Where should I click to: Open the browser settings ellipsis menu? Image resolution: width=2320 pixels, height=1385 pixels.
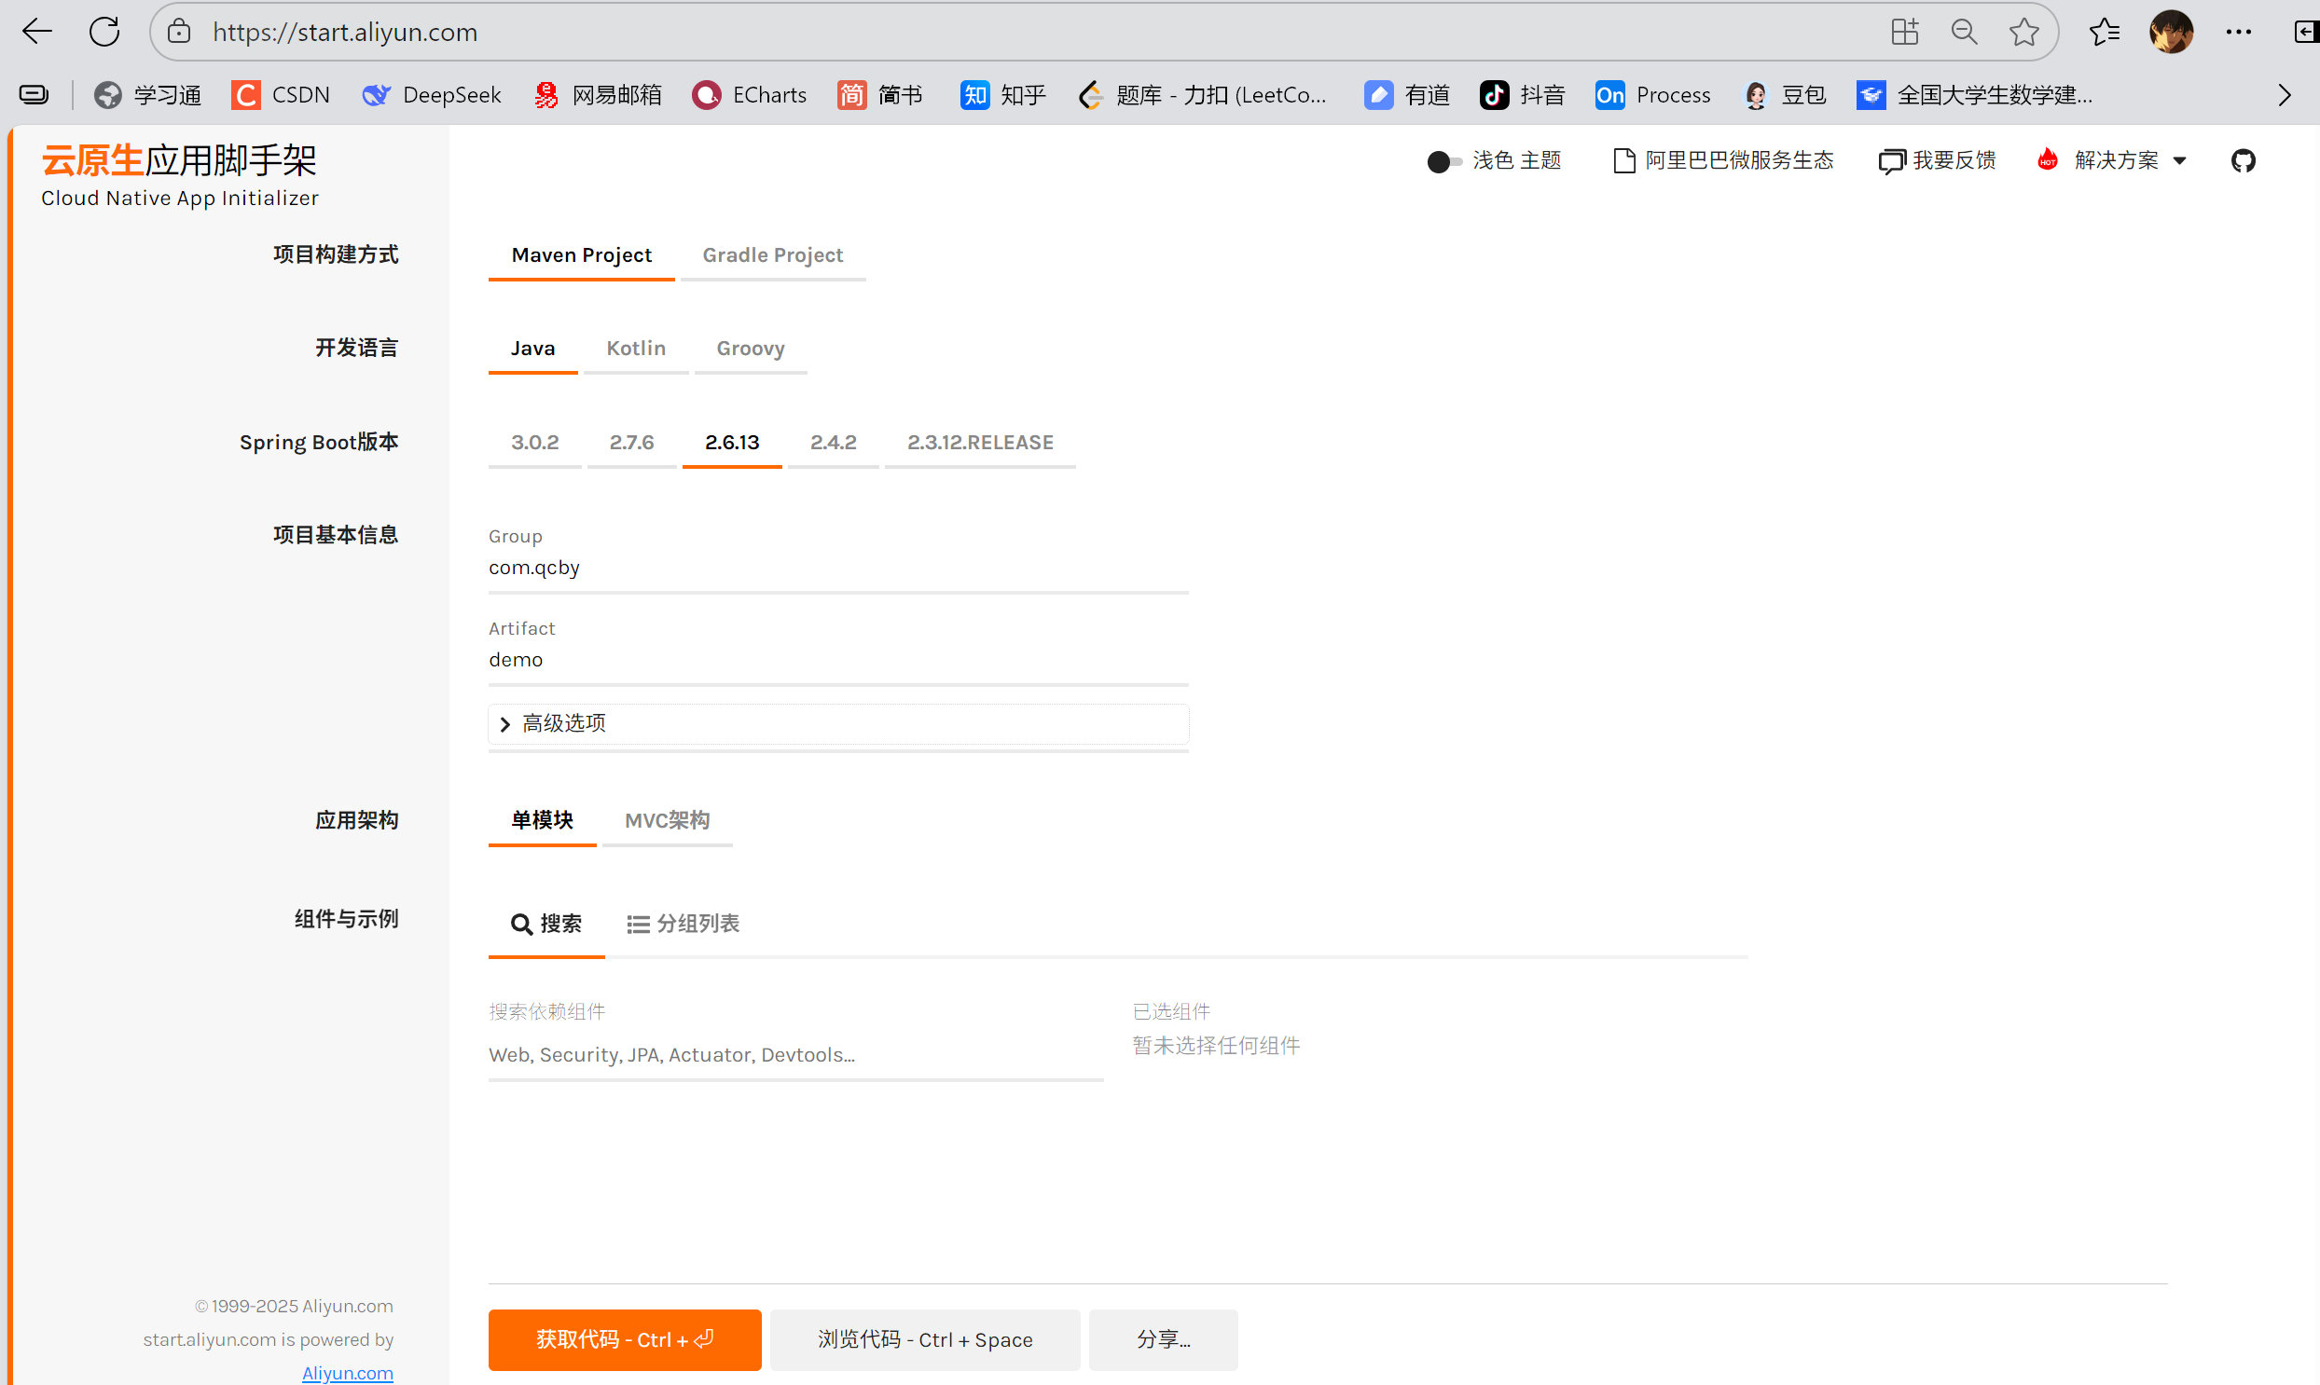[x=2239, y=32]
